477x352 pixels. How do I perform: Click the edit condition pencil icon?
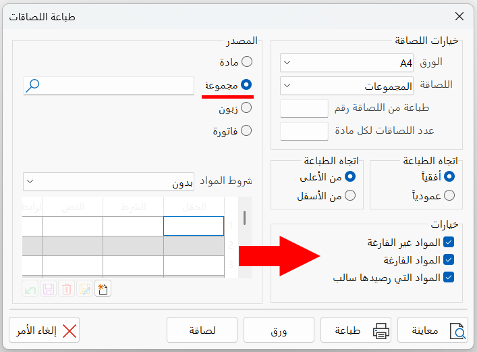[84, 288]
